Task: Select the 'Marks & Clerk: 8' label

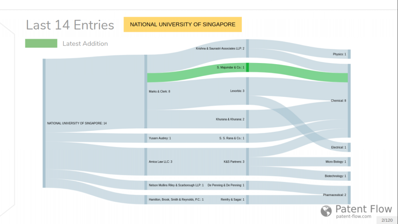Action: pos(159,91)
